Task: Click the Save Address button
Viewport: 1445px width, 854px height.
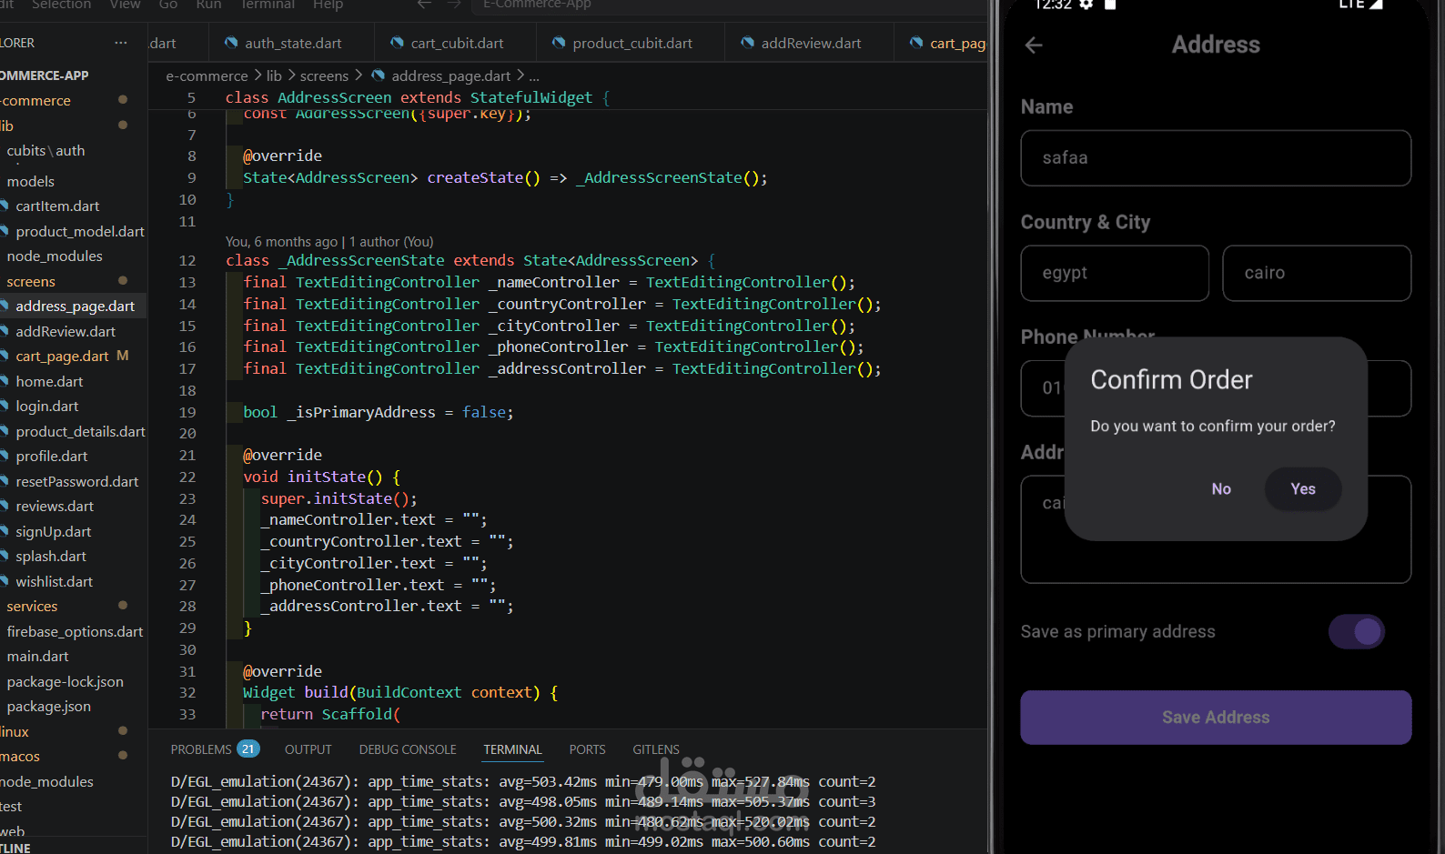Action: [1216, 718]
